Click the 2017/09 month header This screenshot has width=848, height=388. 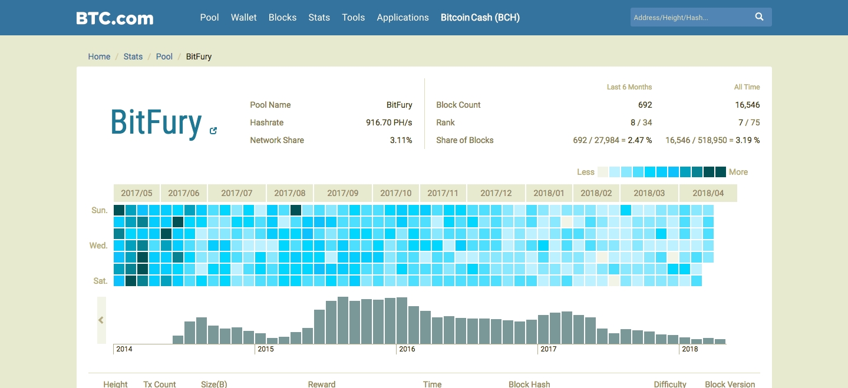tap(343, 193)
